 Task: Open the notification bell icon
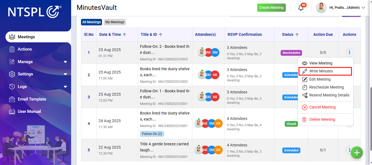(301, 8)
